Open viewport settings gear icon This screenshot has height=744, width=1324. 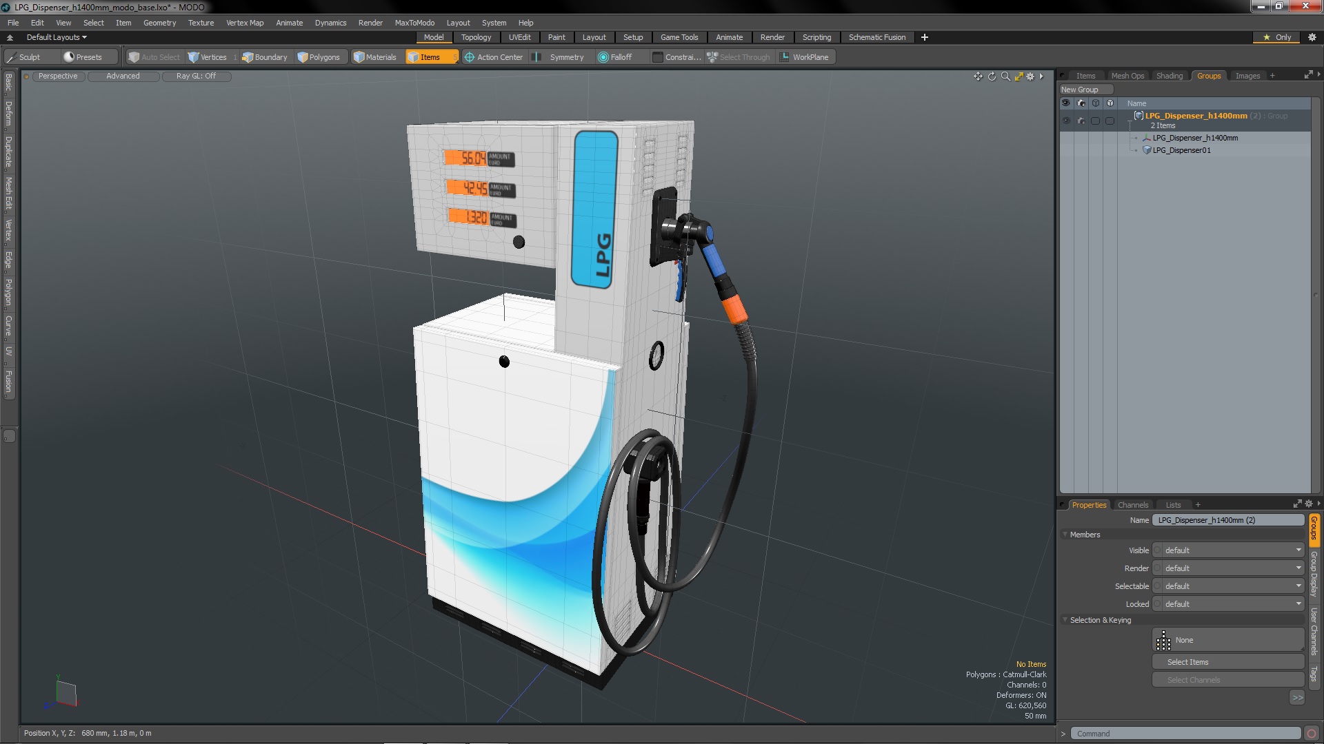(1030, 76)
